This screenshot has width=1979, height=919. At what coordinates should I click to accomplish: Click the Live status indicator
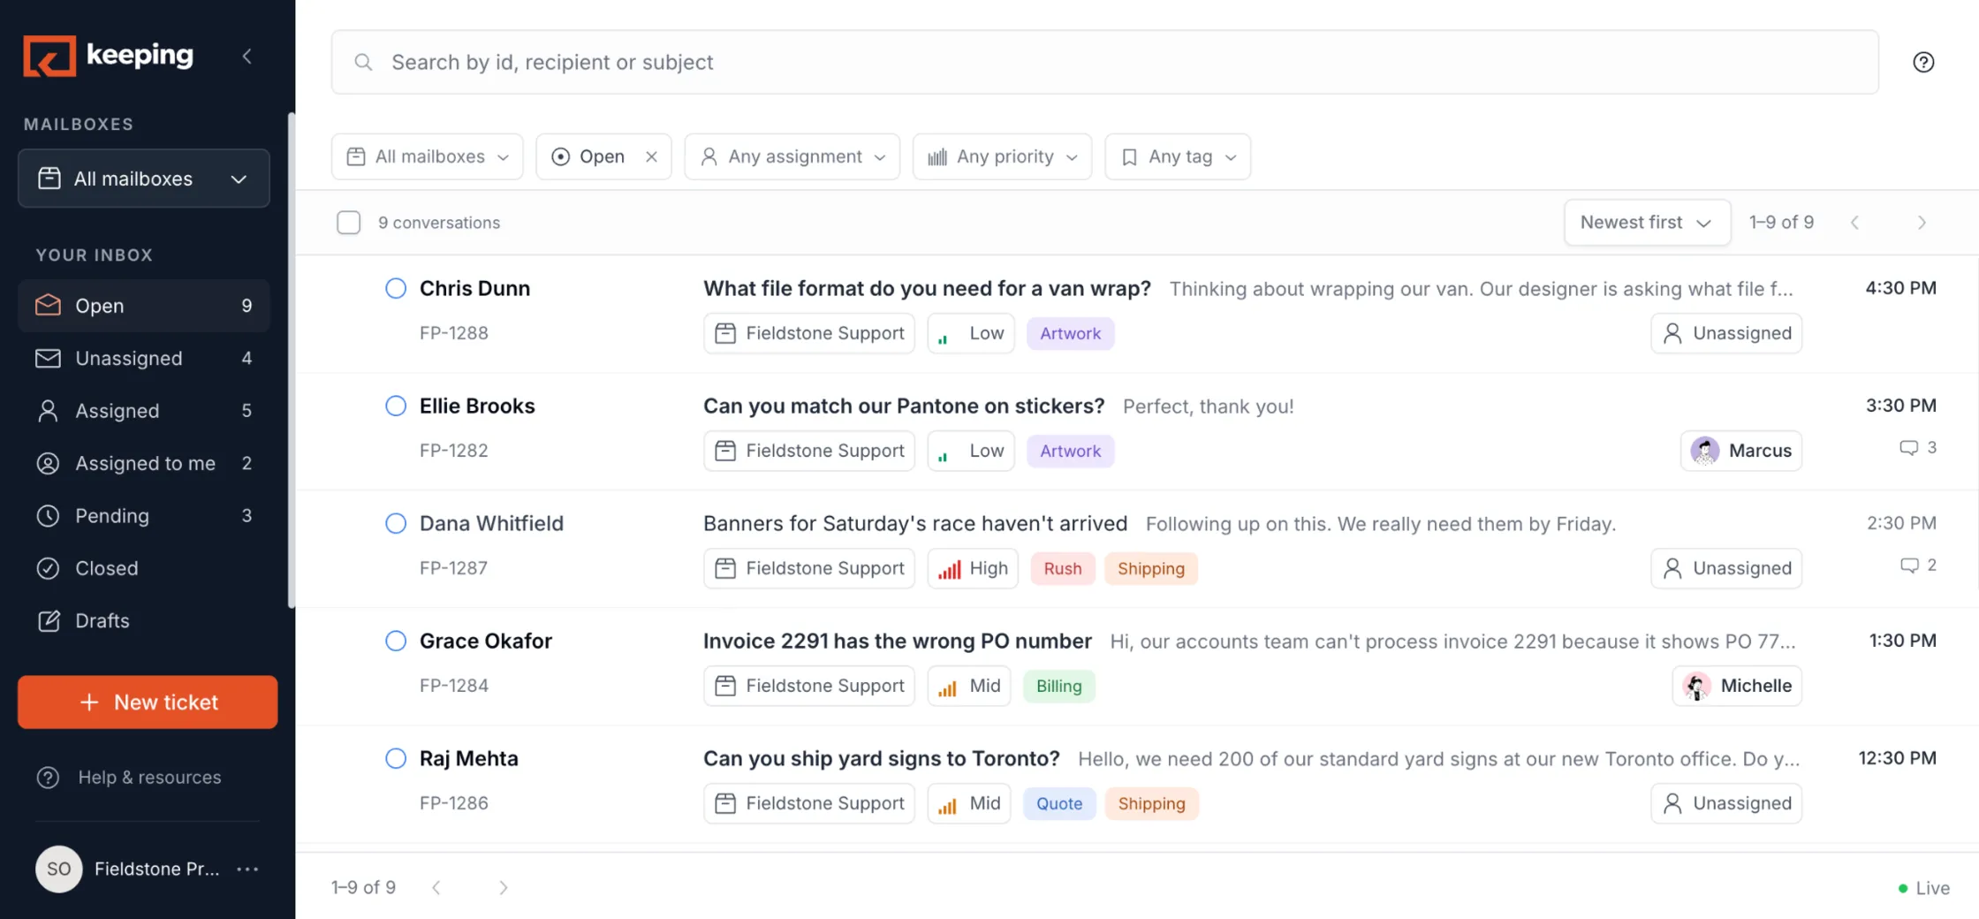[1923, 888]
